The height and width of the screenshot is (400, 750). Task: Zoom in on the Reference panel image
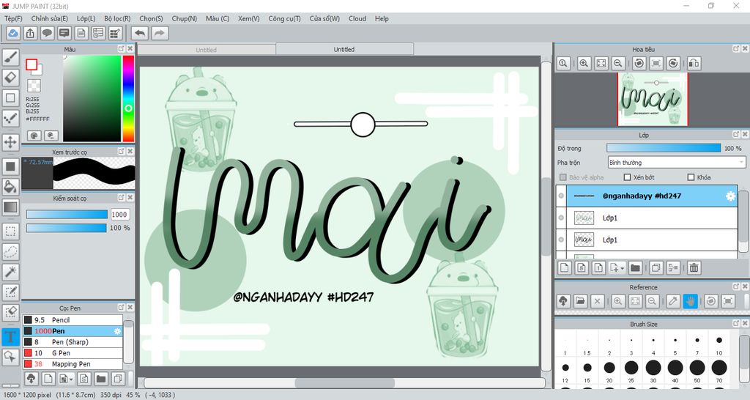click(618, 301)
